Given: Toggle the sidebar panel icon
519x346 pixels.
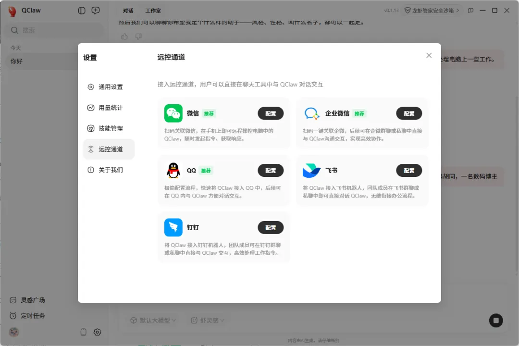Looking at the screenshot, I should click(81, 11).
